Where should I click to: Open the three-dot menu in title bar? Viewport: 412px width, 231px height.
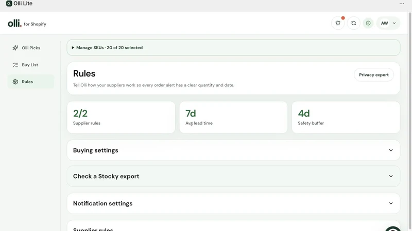[402, 4]
